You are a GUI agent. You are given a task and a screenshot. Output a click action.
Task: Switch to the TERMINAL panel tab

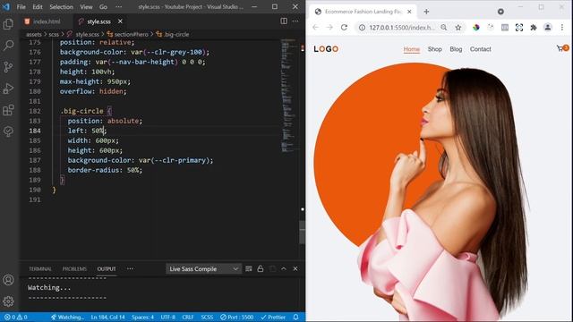click(x=40, y=268)
